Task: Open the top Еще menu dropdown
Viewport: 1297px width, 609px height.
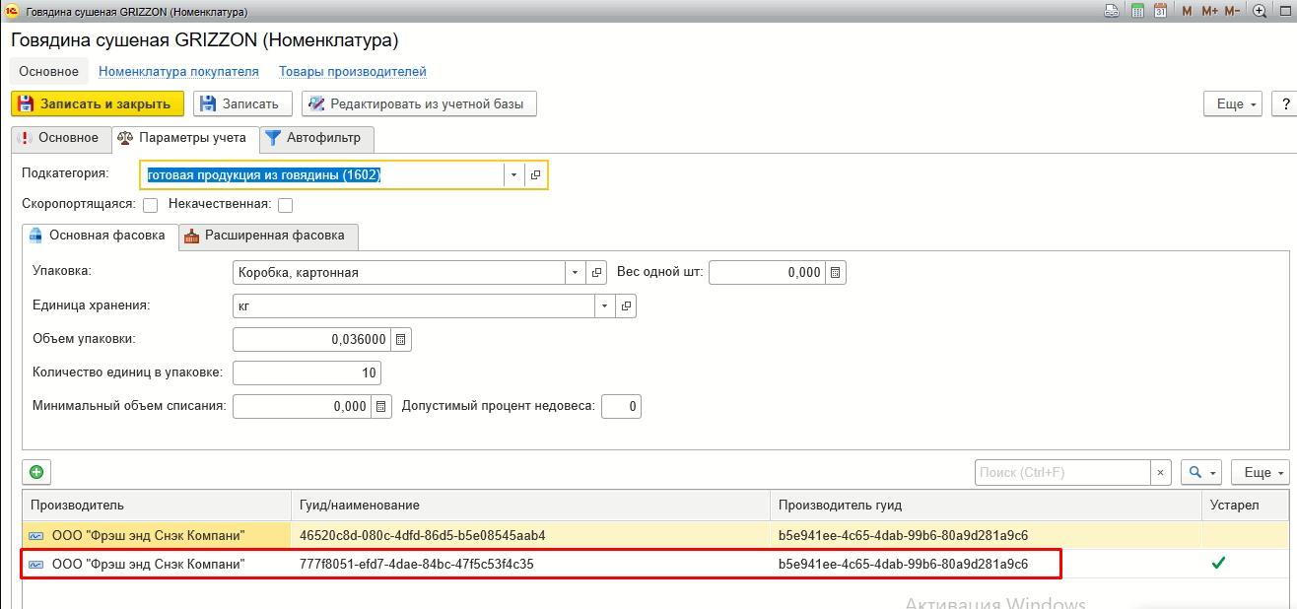Action: [1234, 103]
